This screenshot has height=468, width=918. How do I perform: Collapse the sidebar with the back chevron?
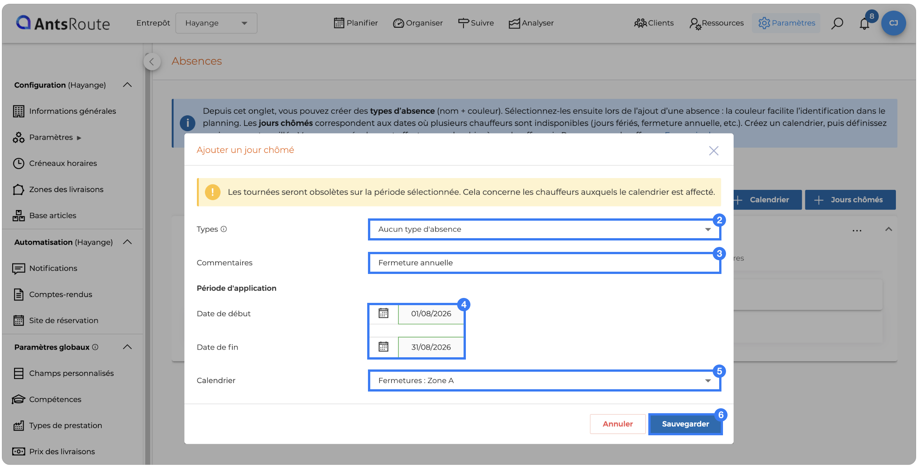coord(152,62)
